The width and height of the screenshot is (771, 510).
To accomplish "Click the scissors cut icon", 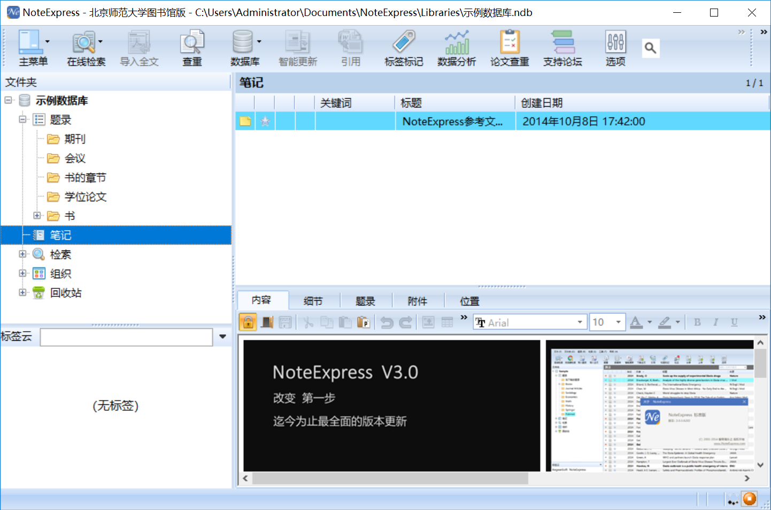I will point(309,322).
